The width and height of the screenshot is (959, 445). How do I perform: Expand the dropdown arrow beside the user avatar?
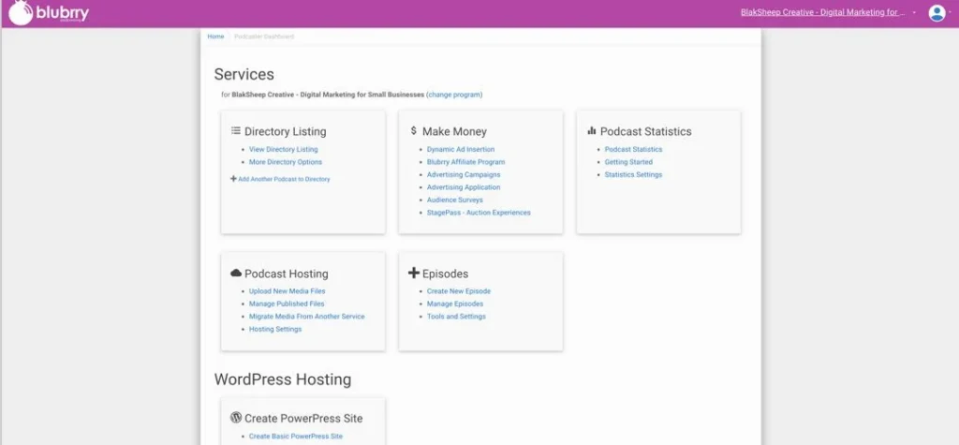click(950, 13)
